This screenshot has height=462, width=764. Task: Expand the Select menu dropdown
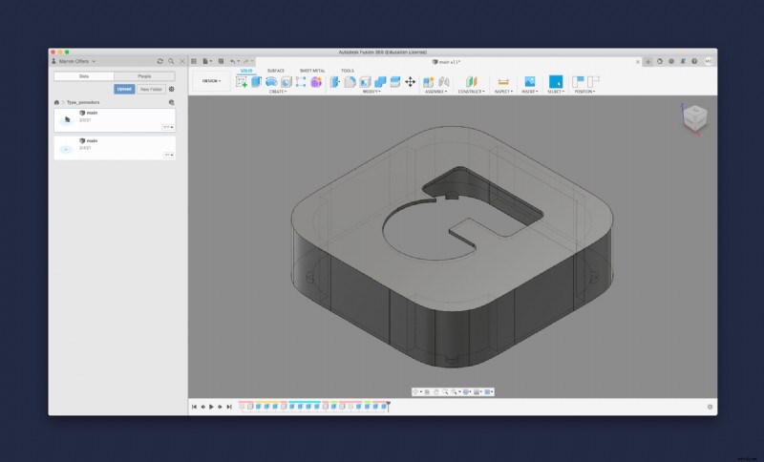556,92
